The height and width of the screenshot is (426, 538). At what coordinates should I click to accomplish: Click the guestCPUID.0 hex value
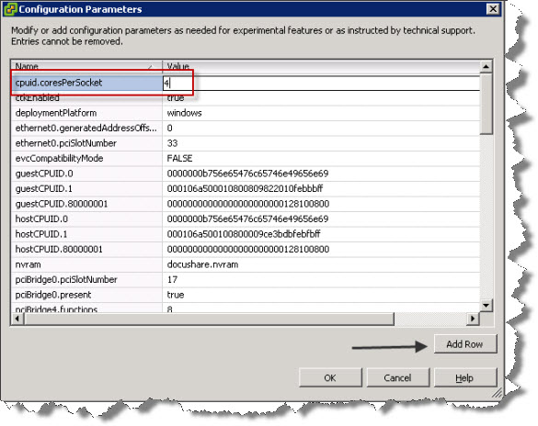click(x=321, y=174)
